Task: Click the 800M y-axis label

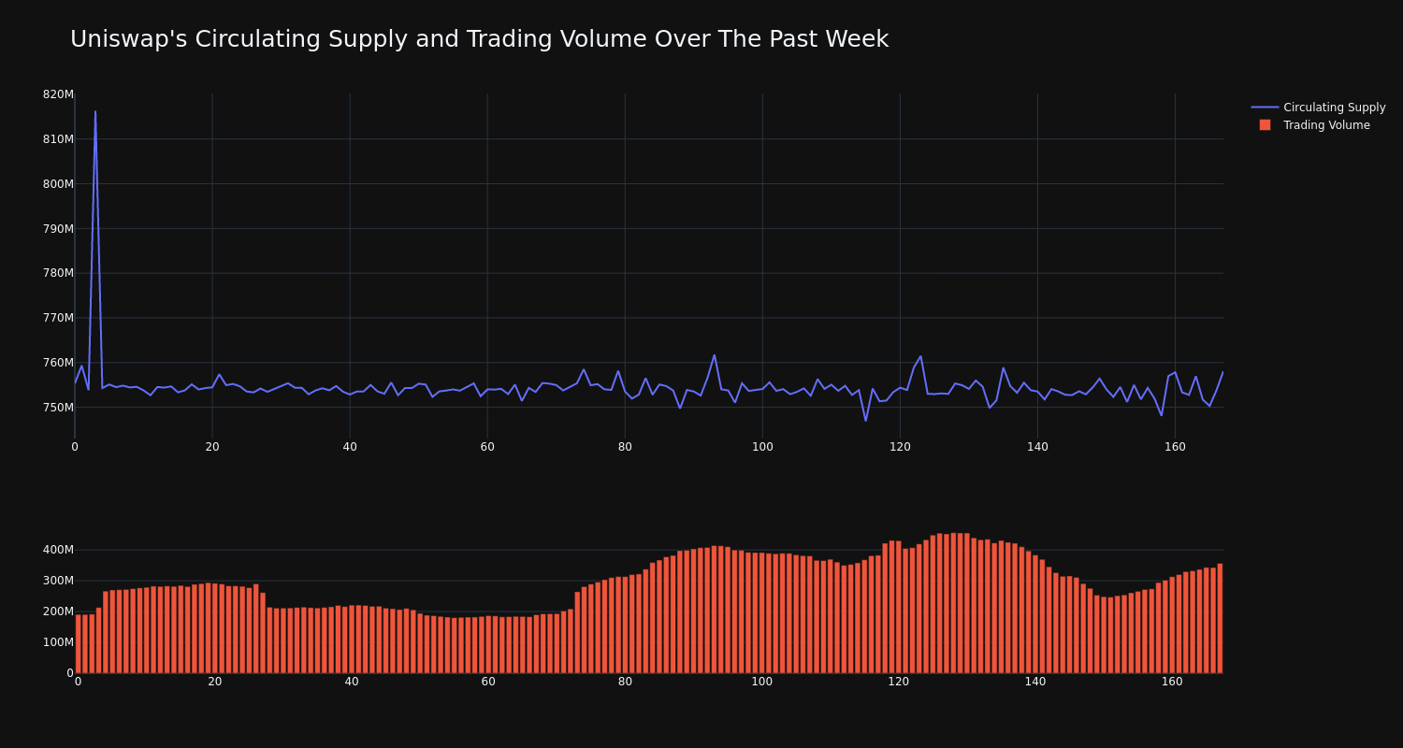Action: [x=58, y=184]
